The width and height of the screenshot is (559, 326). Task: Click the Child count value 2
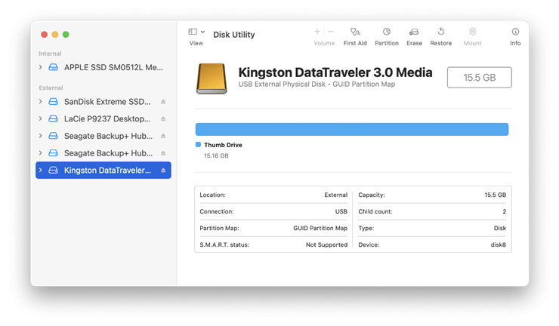pos(504,211)
